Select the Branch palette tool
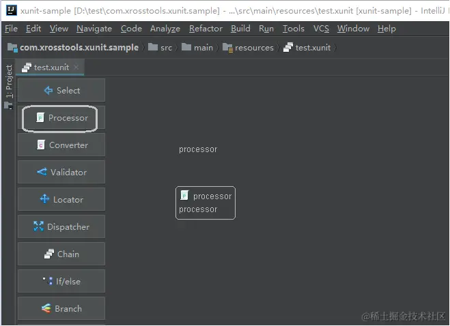 pyautogui.click(x=61, y=308)
